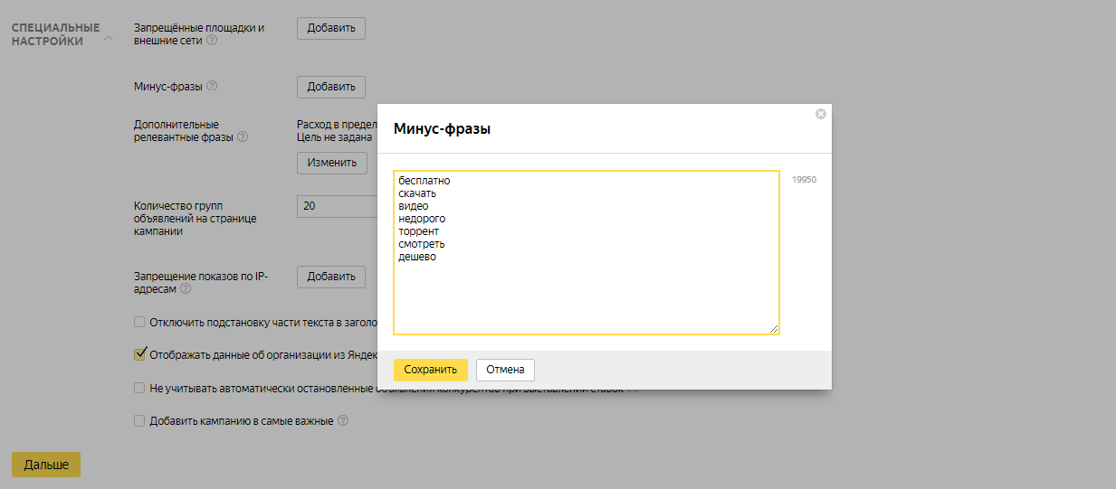Click Добавить for IP-address blocking

[331, 277]
